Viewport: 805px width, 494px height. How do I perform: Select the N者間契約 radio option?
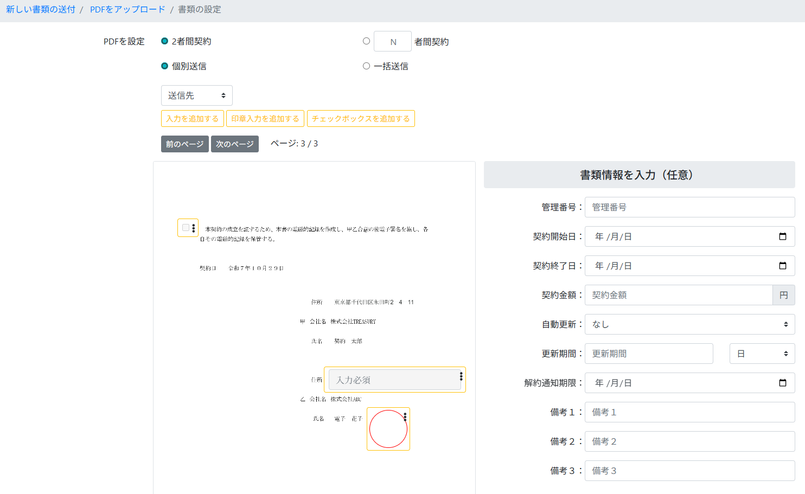click(366, 41)
